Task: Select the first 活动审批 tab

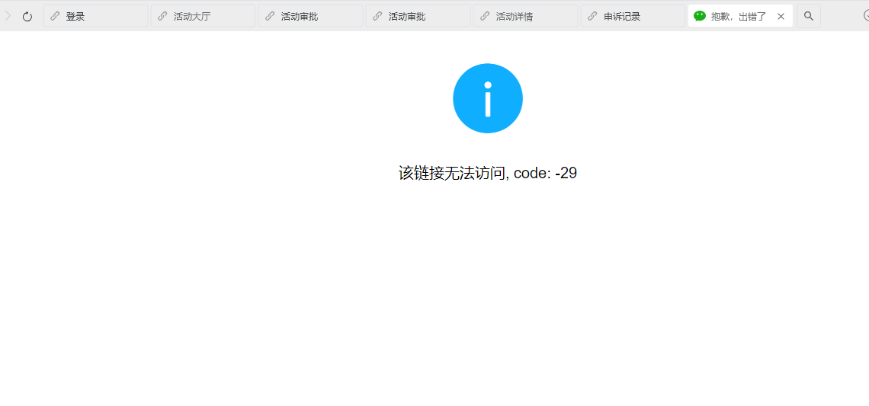Action: [310, 16]
